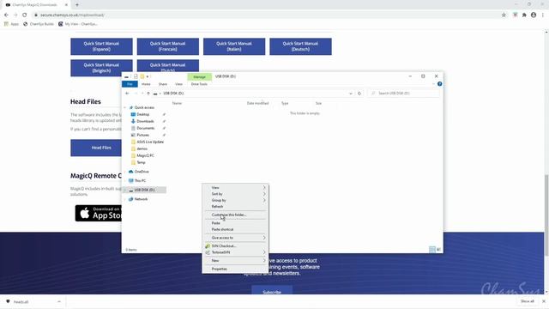Download Quick Start Manual (Italian)

234,46
